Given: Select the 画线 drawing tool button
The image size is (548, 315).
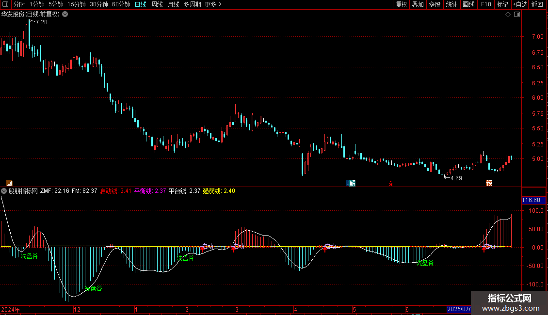Looking at the screenshot, I should (468, 4).
